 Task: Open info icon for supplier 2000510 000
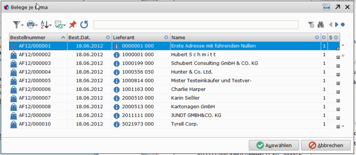coord(116,98)
